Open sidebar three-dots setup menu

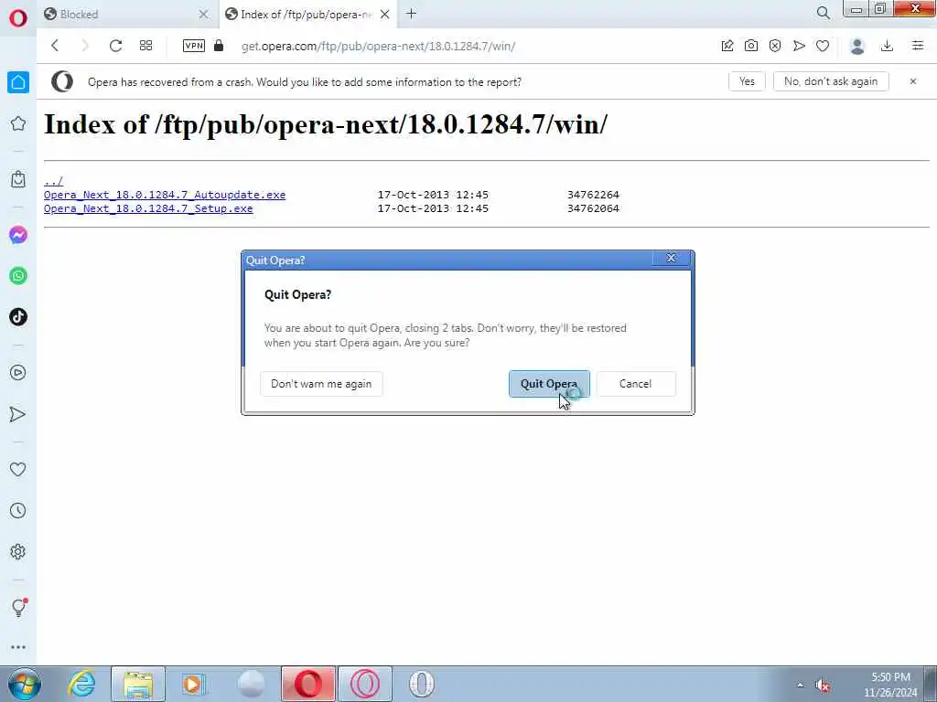click(18, 647)
